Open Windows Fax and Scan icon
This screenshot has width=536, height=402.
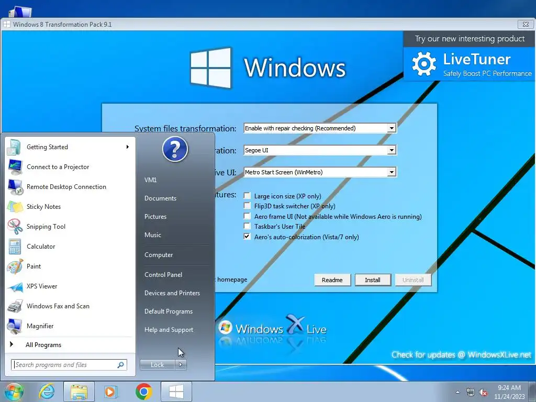point(15,306)
